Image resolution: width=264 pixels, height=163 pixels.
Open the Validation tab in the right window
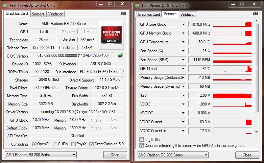[x=188, y=14]
